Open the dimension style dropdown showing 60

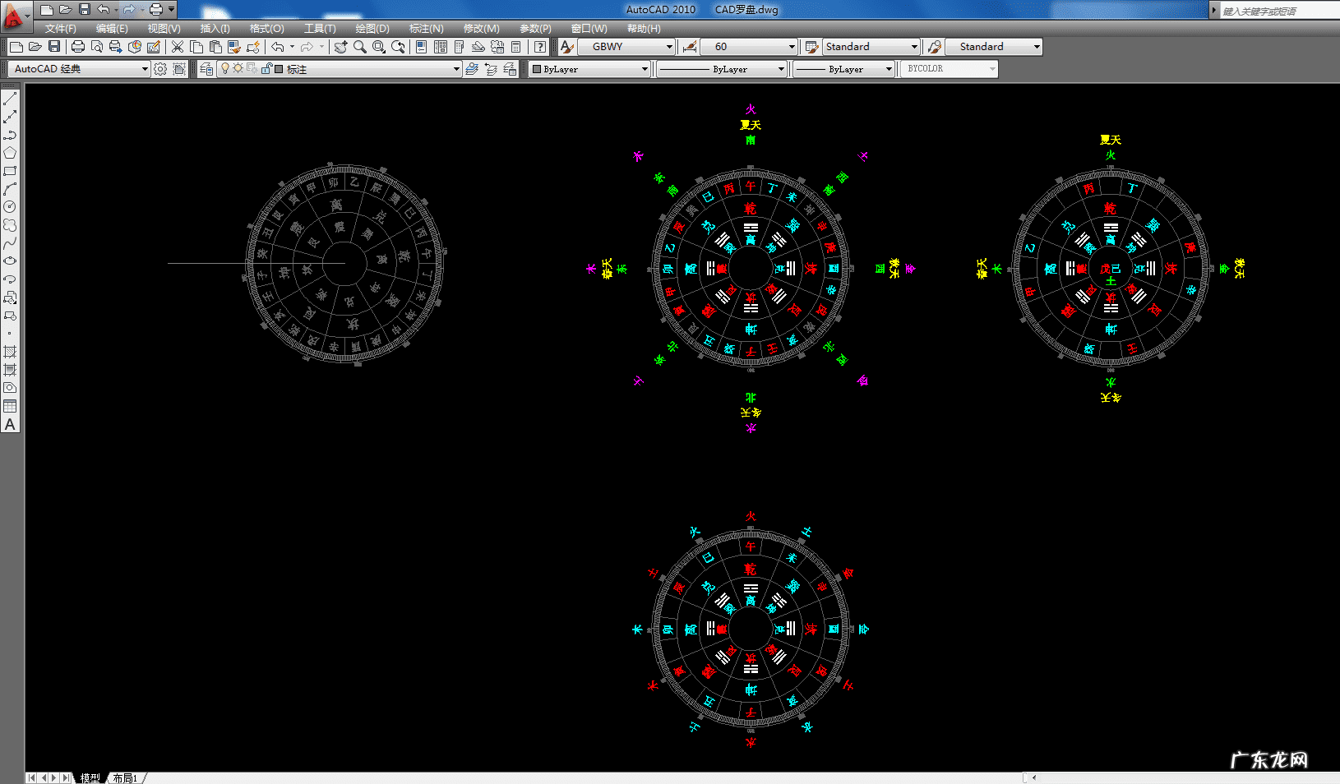click(792, 47)
